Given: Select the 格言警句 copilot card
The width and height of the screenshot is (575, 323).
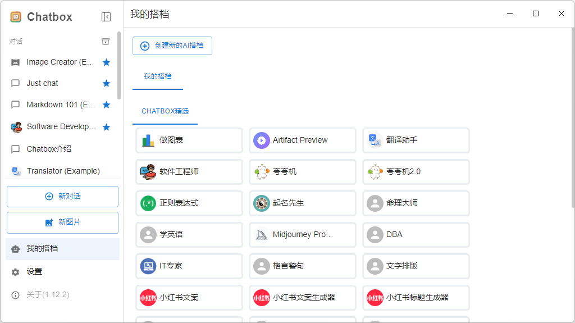Looking at the screenshot, I should pyautogui.click(x=303, y=266).
